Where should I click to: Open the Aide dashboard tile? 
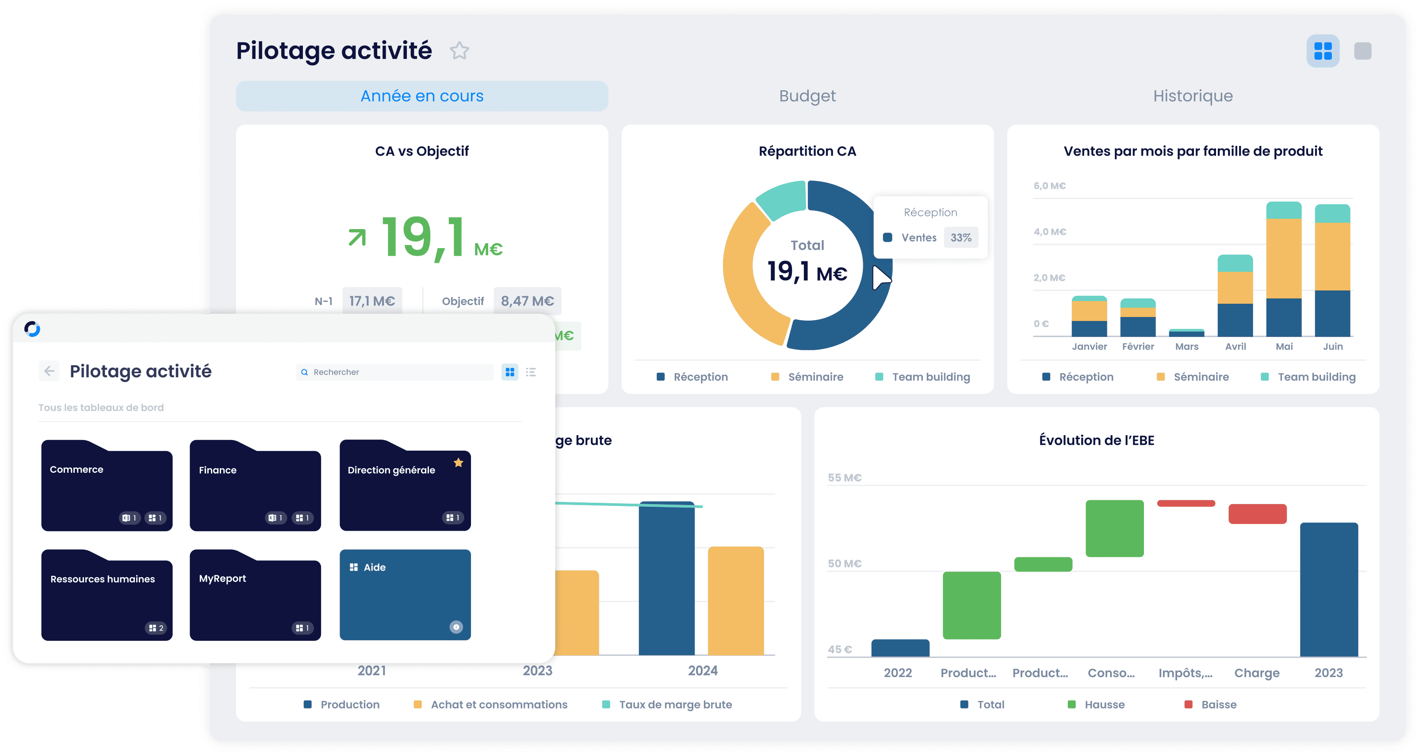click(x=405, y=595)
